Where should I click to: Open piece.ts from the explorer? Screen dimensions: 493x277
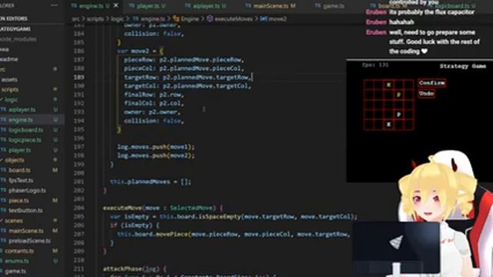[x=18, y=200]
